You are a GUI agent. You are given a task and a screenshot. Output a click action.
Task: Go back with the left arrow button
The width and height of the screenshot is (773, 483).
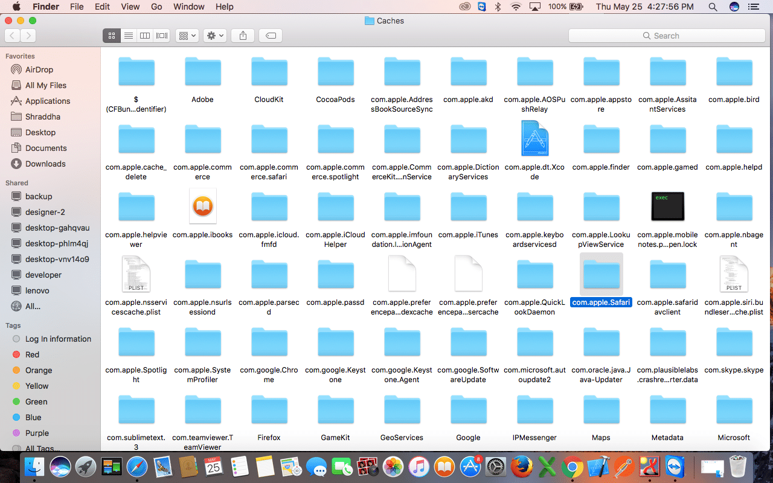[12, 36]
